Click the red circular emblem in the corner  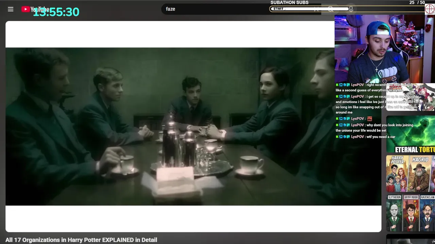[430, 8]
